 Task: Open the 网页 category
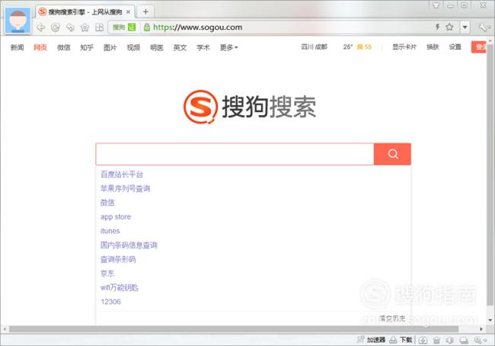[x=40, y=47]
